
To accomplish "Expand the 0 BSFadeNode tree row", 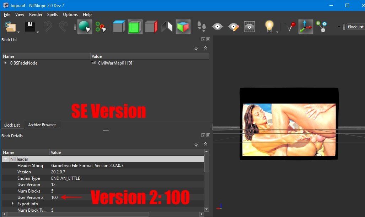I will [5, 63].
